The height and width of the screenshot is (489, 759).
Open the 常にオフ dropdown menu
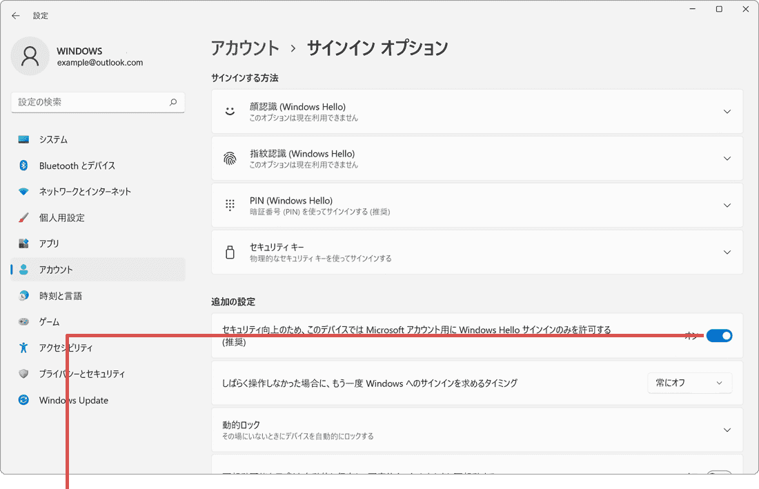tap(689, 383)
